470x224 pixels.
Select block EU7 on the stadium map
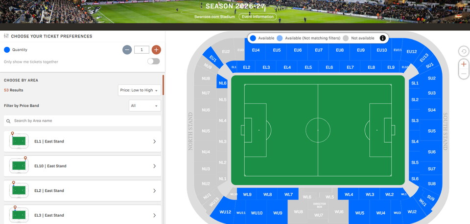click(319, 50)
